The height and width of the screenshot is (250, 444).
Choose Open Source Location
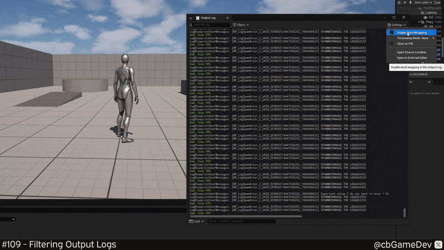coord(411,52)
